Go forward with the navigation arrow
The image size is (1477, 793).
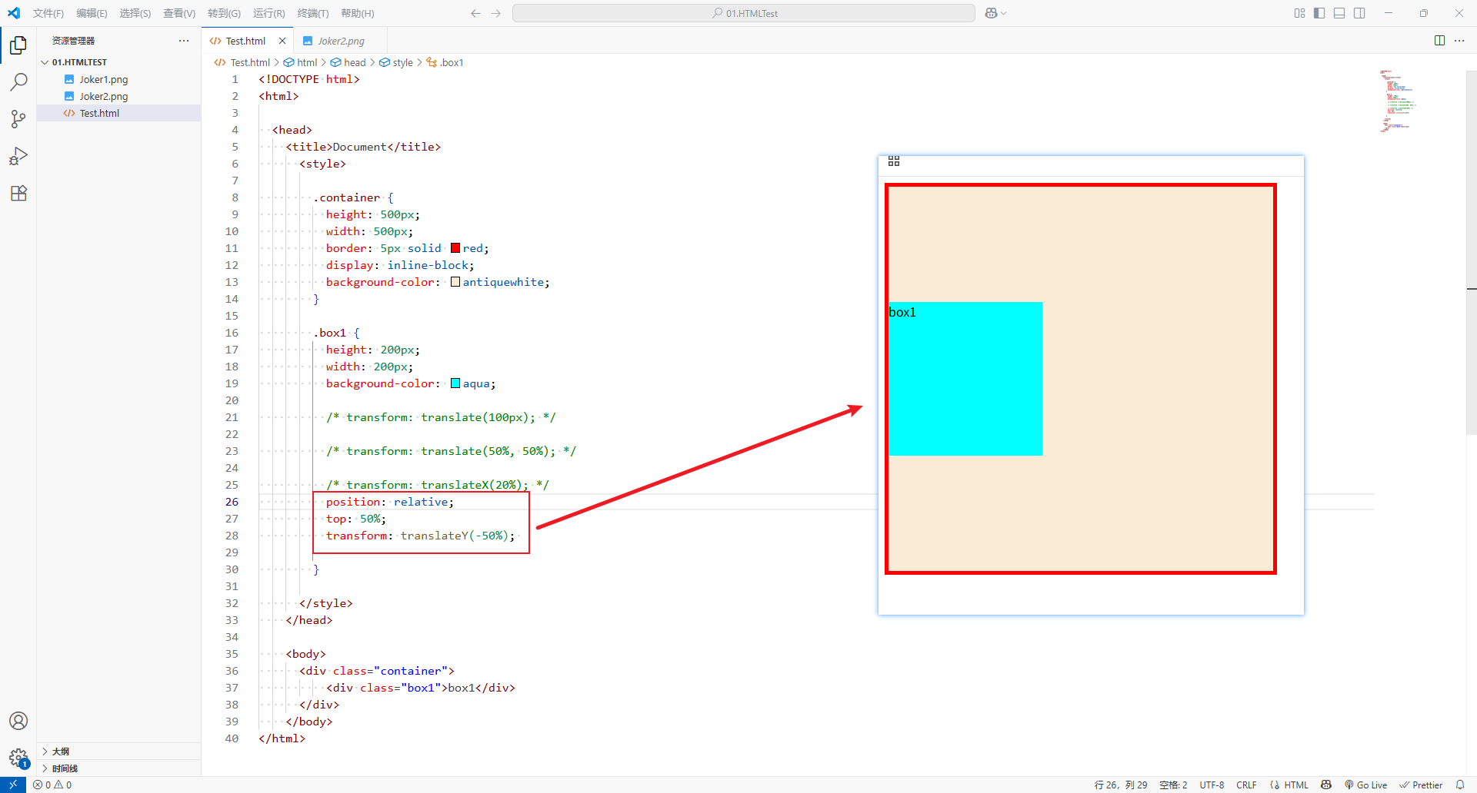point(496,13)
